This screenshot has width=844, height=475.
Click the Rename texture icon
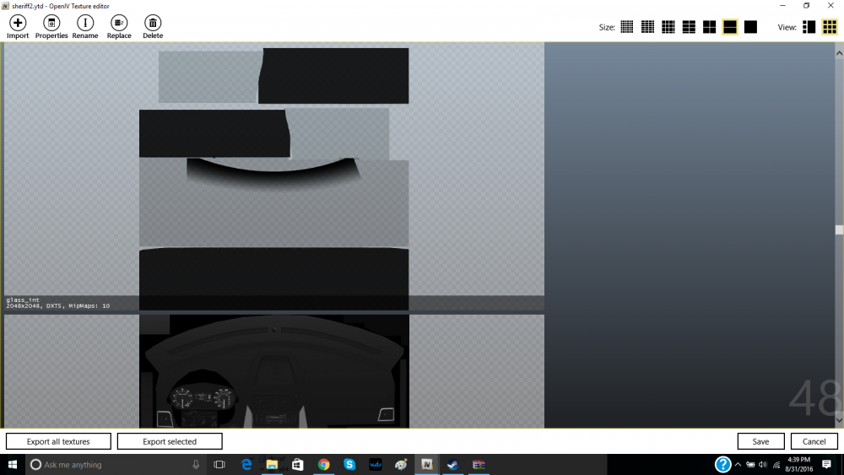85,27
